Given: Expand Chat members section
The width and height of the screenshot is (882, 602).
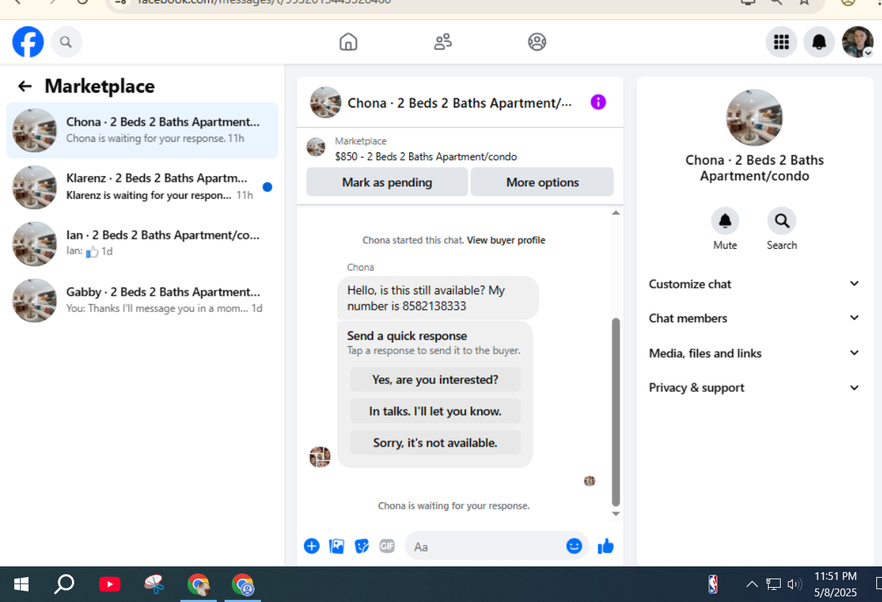Looking at the screenshot, I should click(754, 318).
